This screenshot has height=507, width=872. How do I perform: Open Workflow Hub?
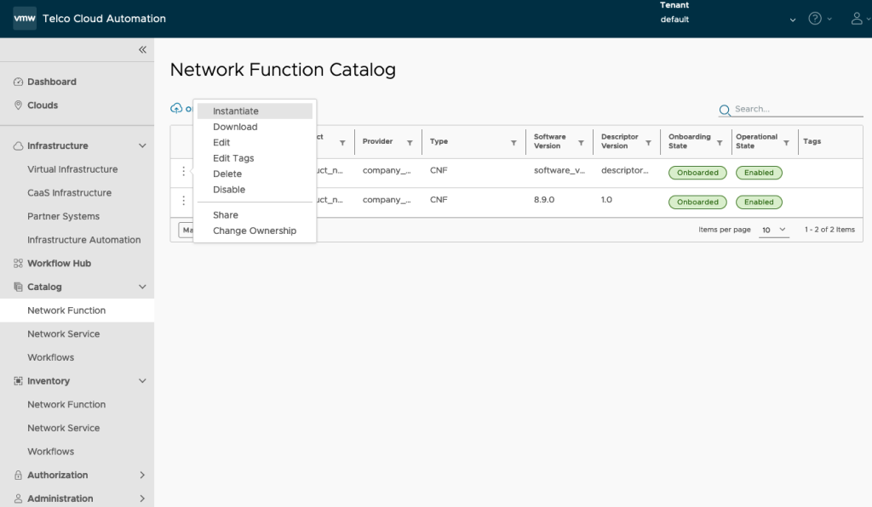(x=59, y=263)
